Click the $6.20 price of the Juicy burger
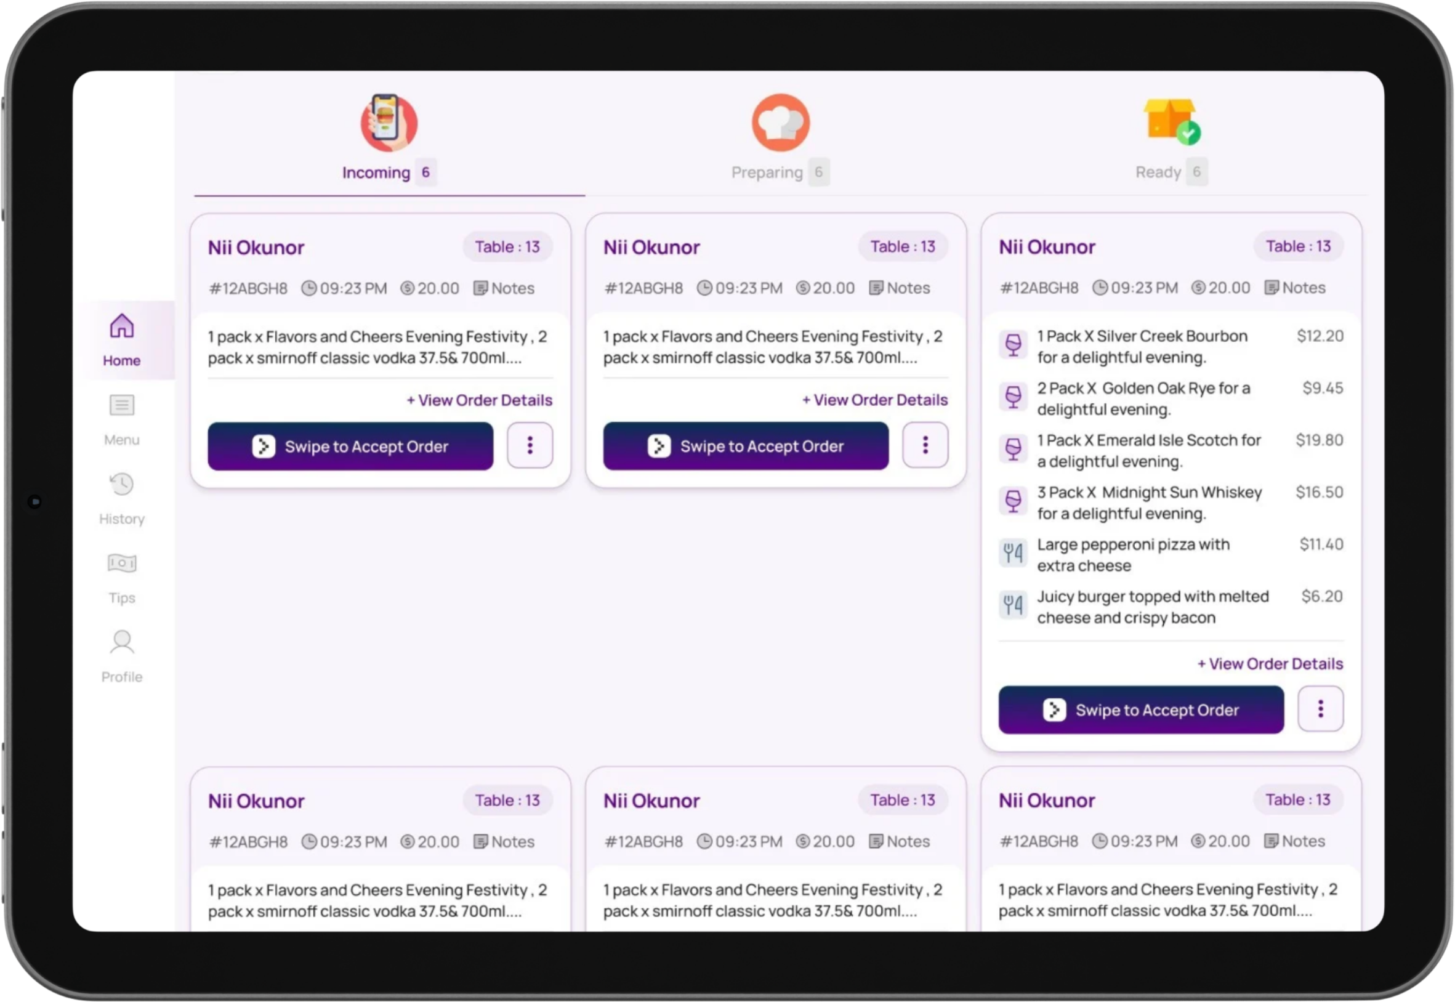This screenshot has width=1455, height=1002. point(1322,596)
